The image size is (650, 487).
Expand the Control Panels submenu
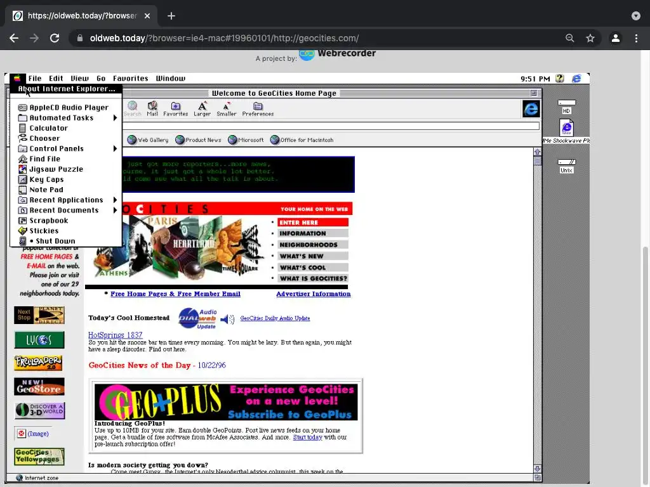(66, 148)
